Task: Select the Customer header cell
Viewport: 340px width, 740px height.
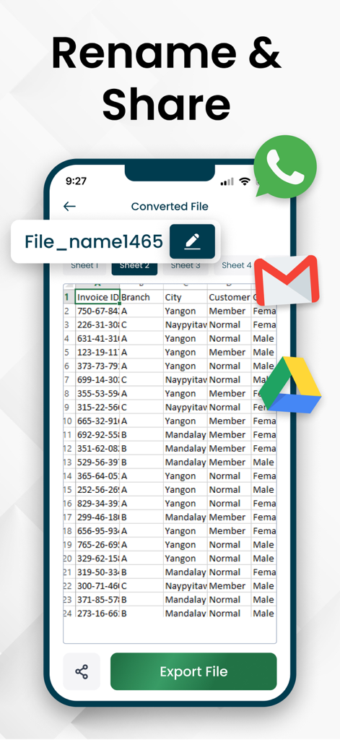Action: tap(230, 297)
